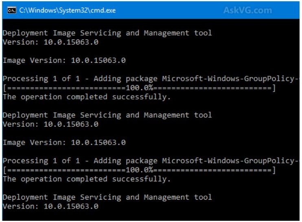
Task: Click the first 'operation completed successfully' message
Action: click(x=87, y=97)
